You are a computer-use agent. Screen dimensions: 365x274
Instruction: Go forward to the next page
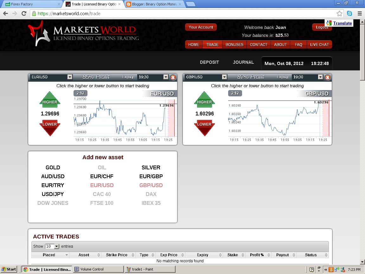(15, 14)
